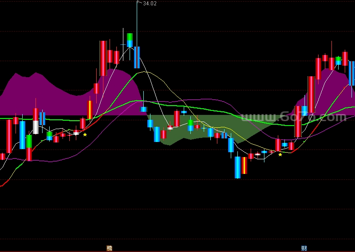Click the 34.02 high price label

tap(150, 4)
